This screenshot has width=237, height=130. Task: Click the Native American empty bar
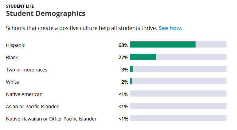pos(178,94)
